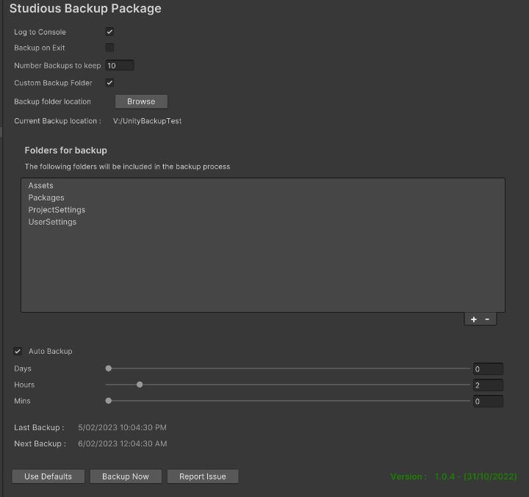Click the Last Backup timestamp 5/02/2023 10:04:30 PM
Image resolution: width=529 pixels, height=497 pixels.
tap(122, 427)
